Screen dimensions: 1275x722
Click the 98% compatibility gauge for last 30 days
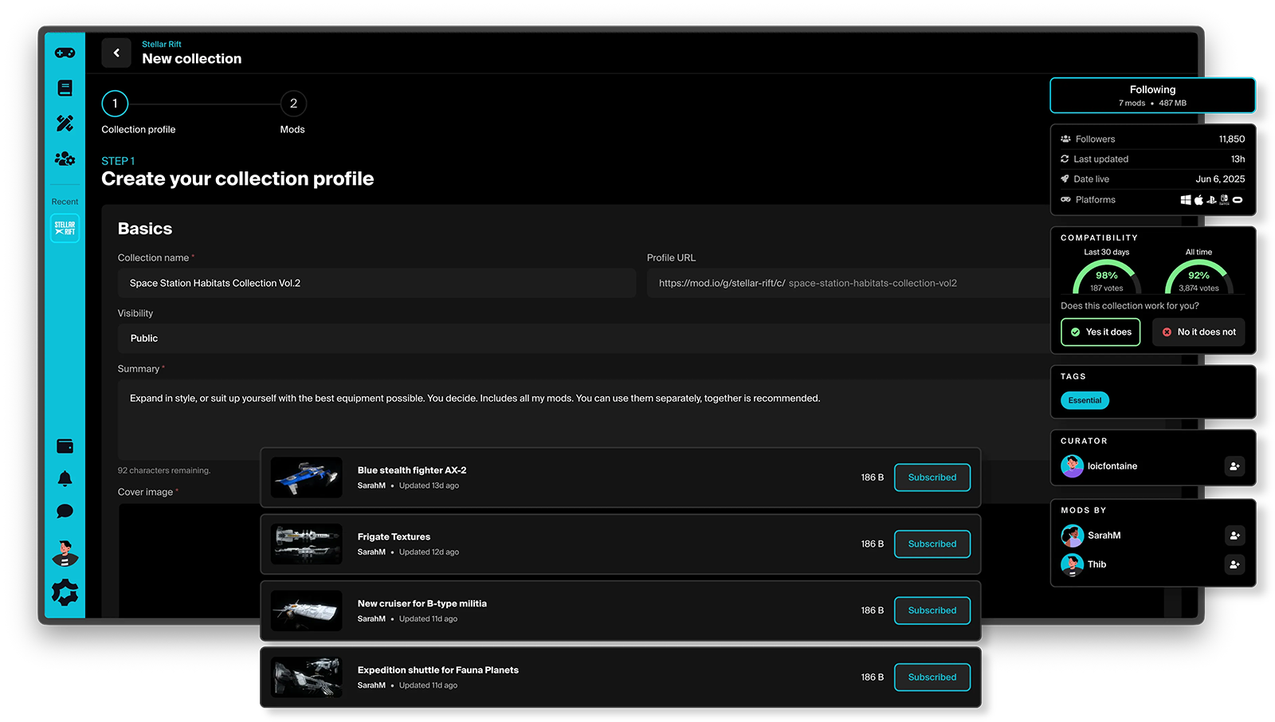pyautogui.click(x=1106, y=277)
